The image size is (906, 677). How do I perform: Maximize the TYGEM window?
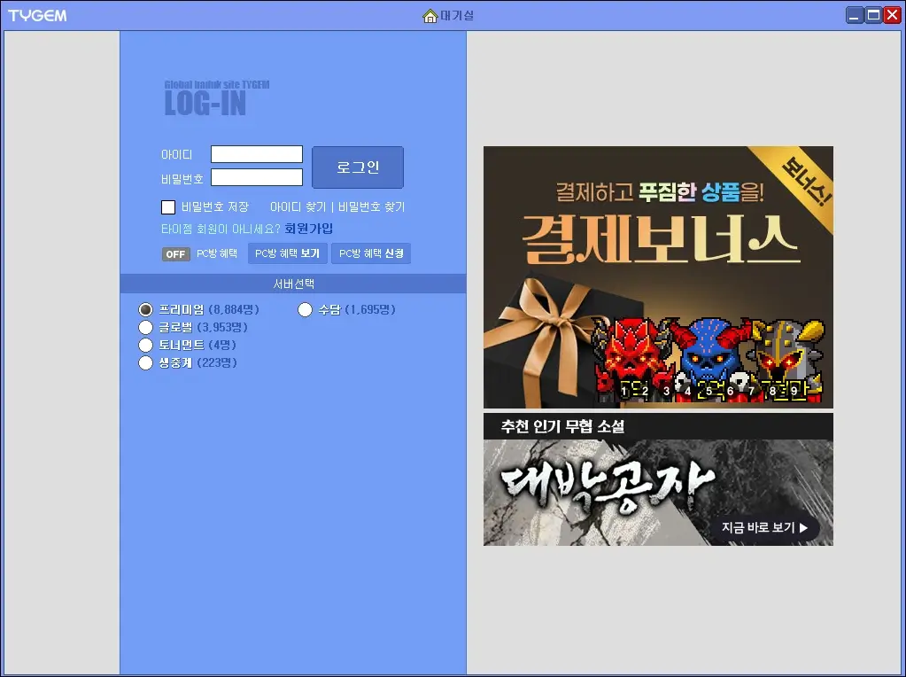tap(873, 16)
